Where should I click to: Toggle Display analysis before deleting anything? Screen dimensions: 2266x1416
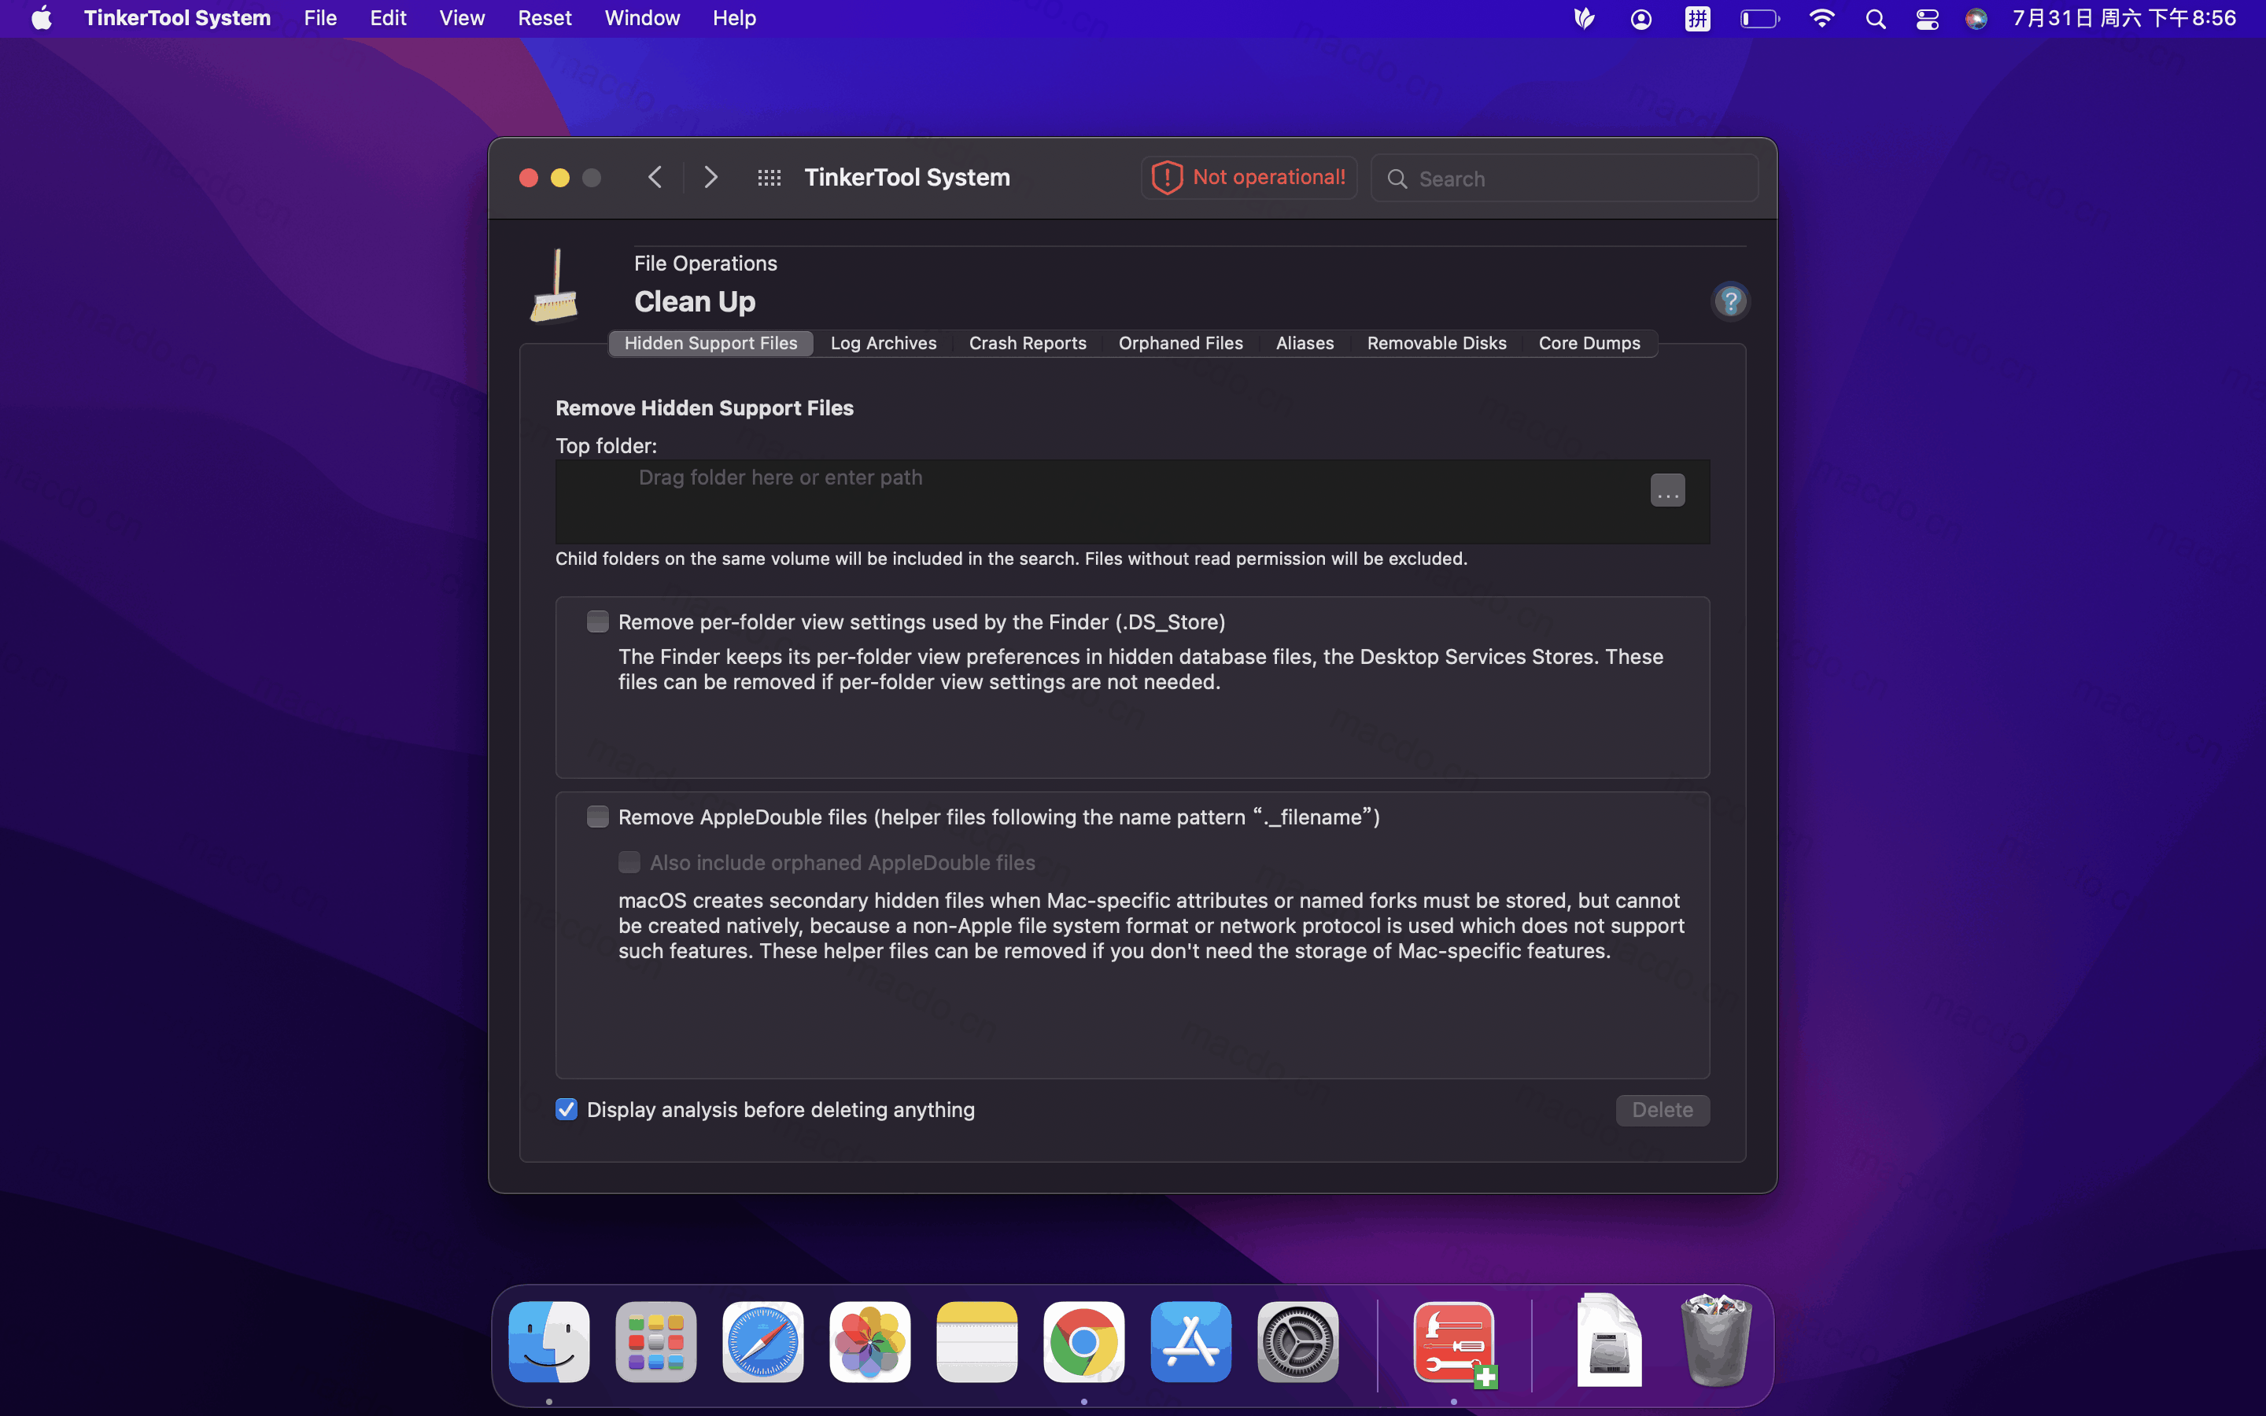point(568,1109)
